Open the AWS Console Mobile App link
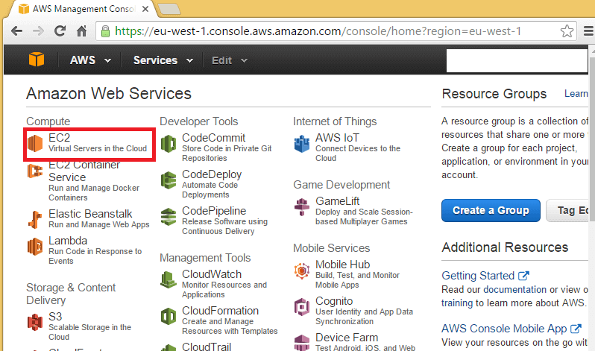Image resolution: width=595 pixels, height=351 pixels. pos(504,329)
